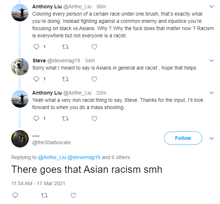Reply to Anthony Liu's 32m tweet
The image size is (220, 204).
point(36,118)
